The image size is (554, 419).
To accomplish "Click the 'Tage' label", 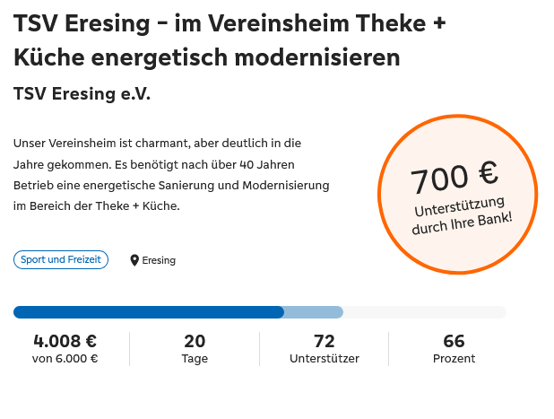I will tap(195, 359).
